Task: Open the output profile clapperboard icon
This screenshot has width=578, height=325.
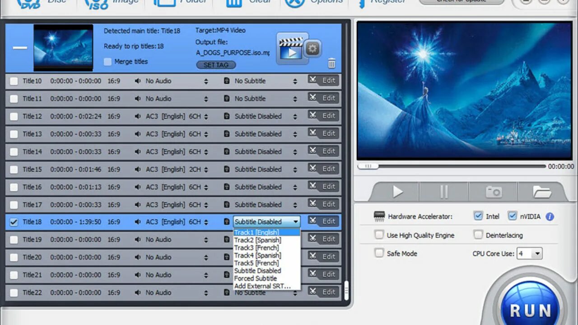Action: tap(292, 49)
